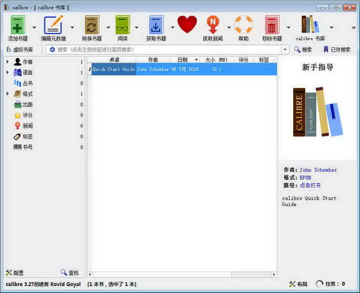Sort by 作者 column header

[153, 60]
